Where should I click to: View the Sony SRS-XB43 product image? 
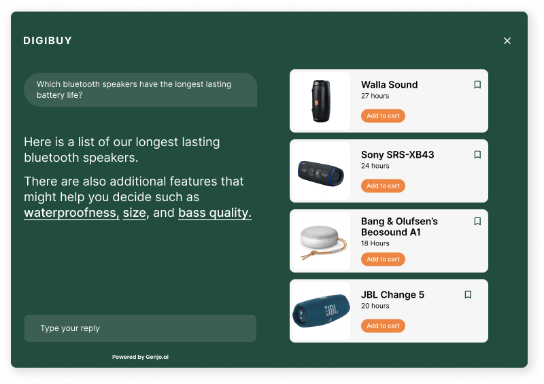point(321,171)
